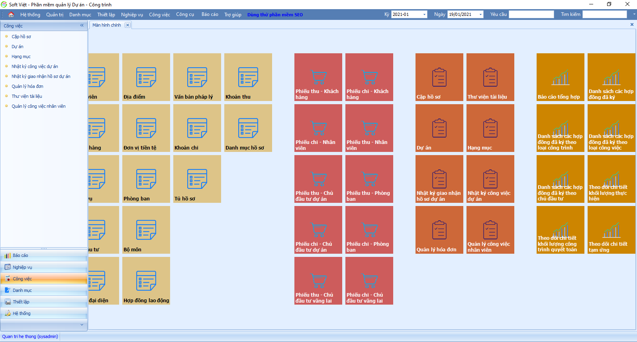Open the Trợ giúp menu

(x=233, y=15)
